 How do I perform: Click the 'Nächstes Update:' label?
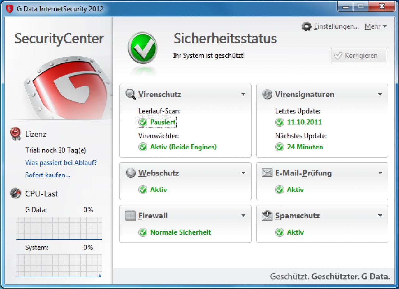(x=301, y=136)
